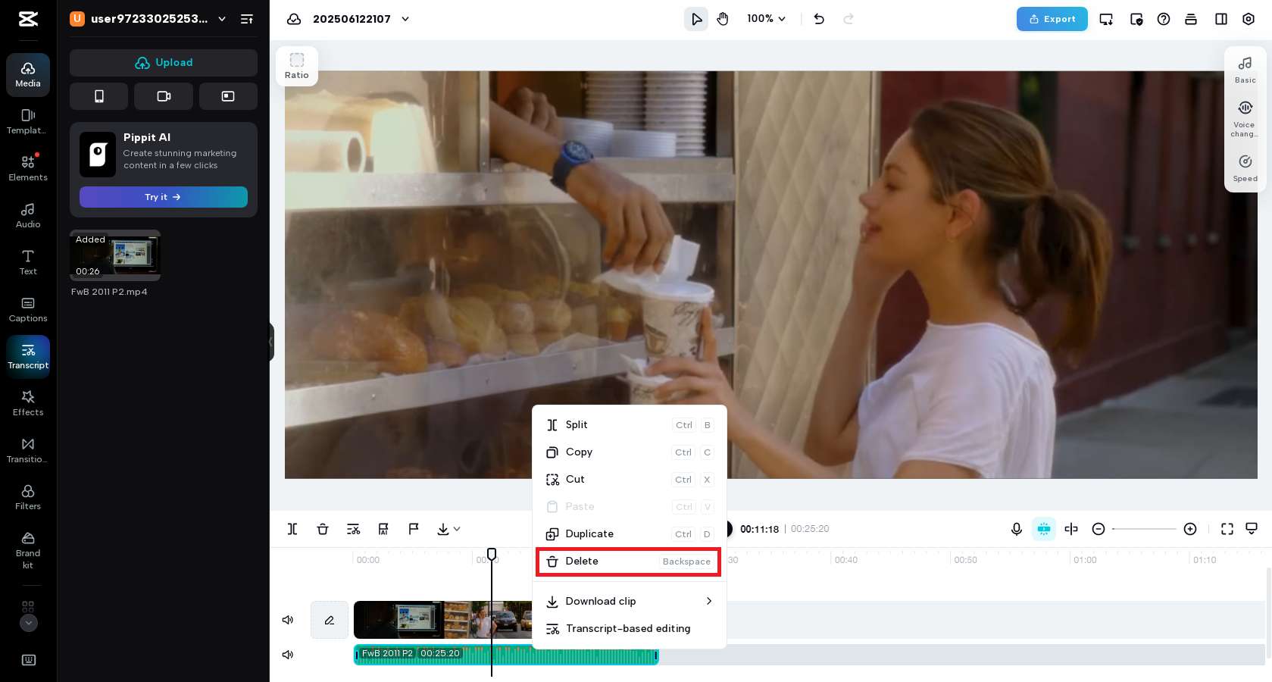
Task: Open the 100% canvas zoom dropdown
Action: (767, 19)
